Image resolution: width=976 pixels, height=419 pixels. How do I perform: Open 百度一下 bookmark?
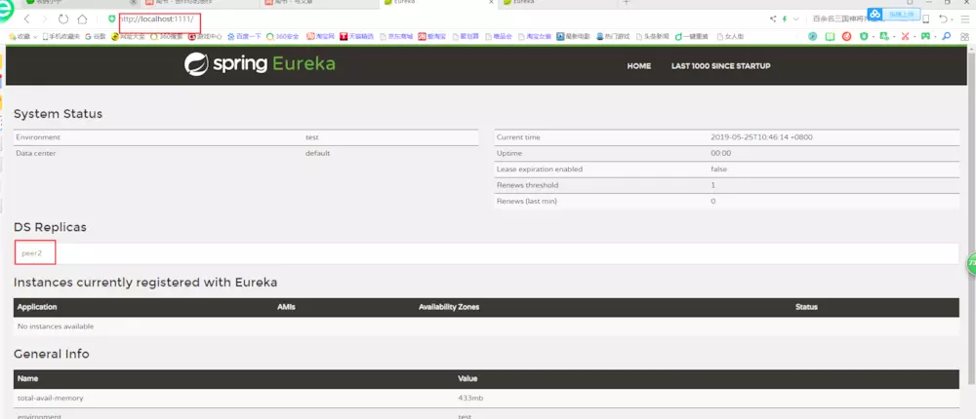[x=244, y=37]
